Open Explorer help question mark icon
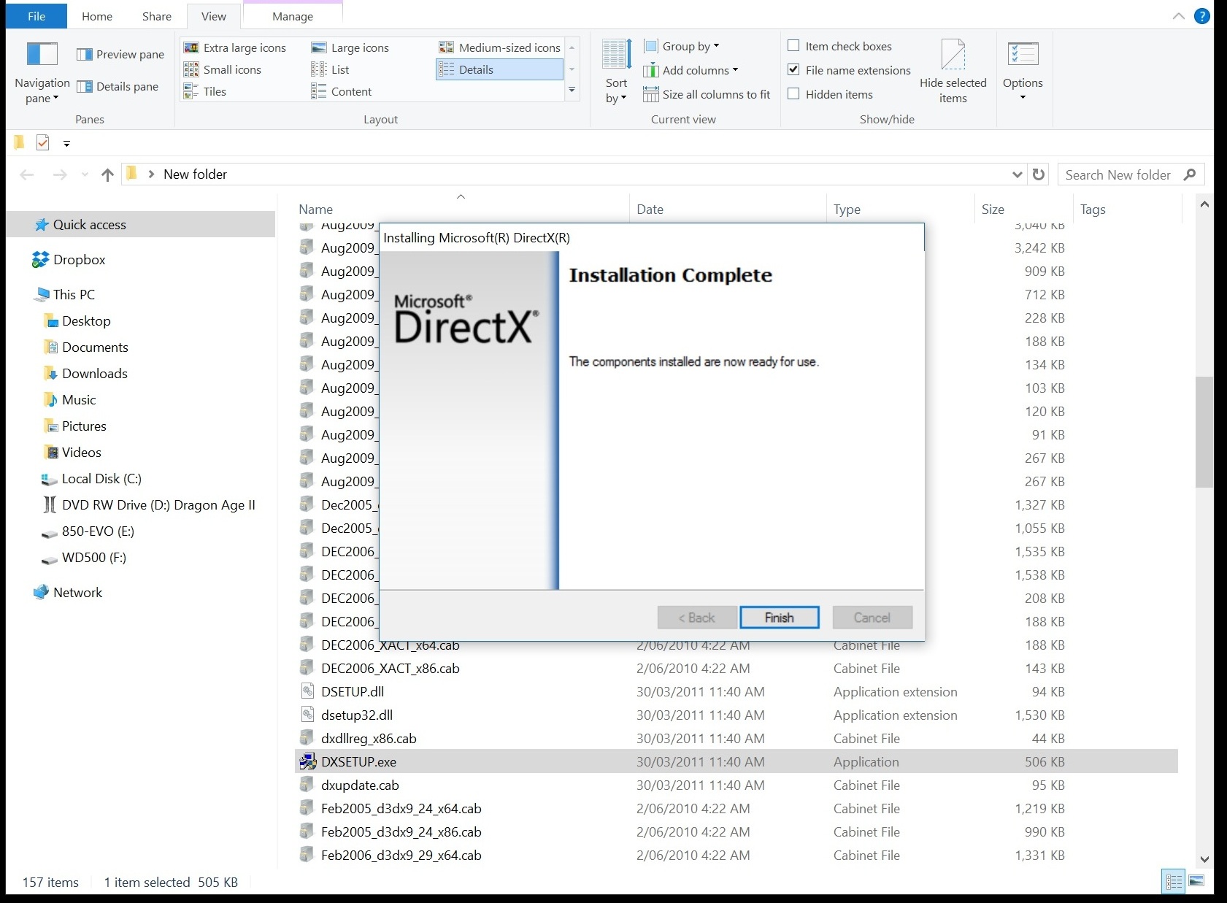This screenshot has width=1227, height=903. [x=1201, y=16]
